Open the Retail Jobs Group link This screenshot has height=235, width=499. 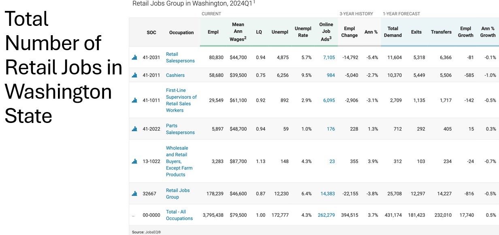tap(178, 194)
